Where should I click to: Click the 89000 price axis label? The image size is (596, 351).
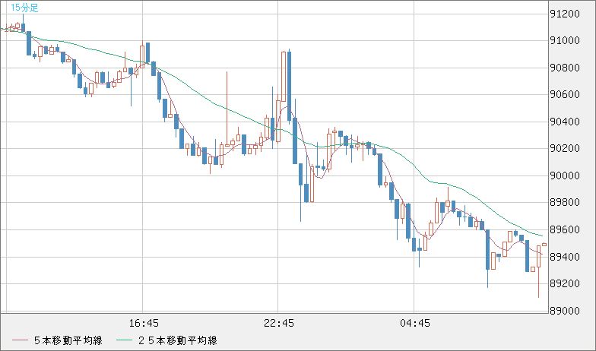click(565, 311)
